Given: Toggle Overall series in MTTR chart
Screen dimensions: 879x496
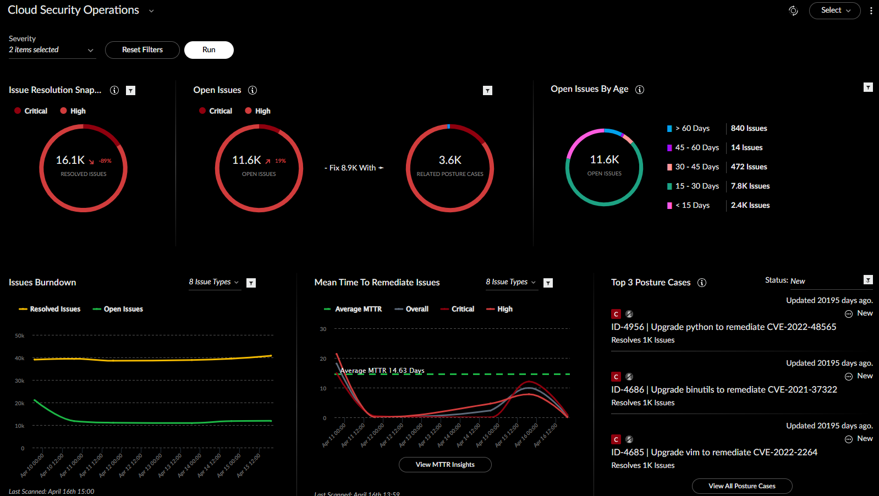Looking at the screenshot, I should 411,309.
